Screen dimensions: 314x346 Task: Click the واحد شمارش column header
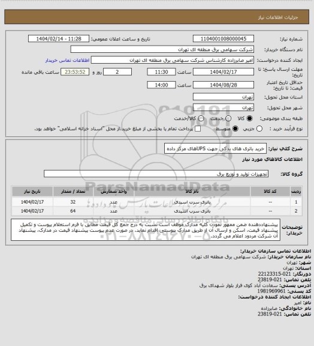(x=114, y=191)
